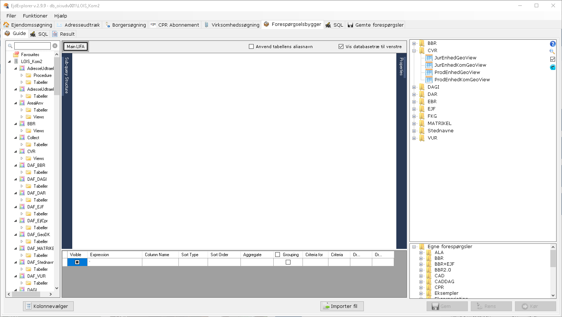The height and width of the screenshot is (317, 562).
Task: Click the Favourites folder icon
Action: coord(16,55)
